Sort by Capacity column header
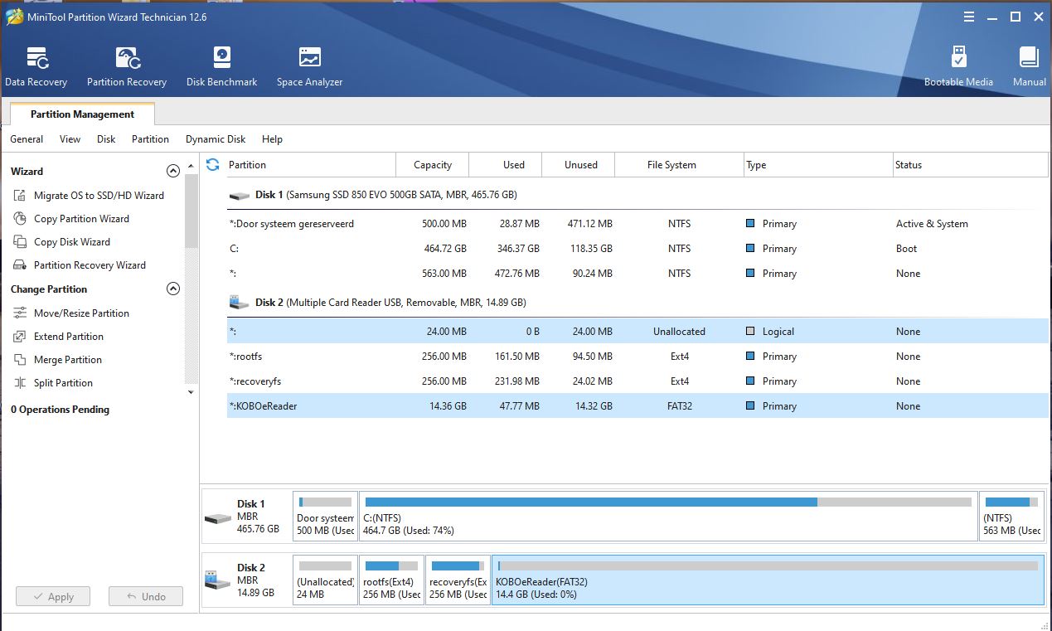This screenshot has width=1052, height=631. [433, 165]
